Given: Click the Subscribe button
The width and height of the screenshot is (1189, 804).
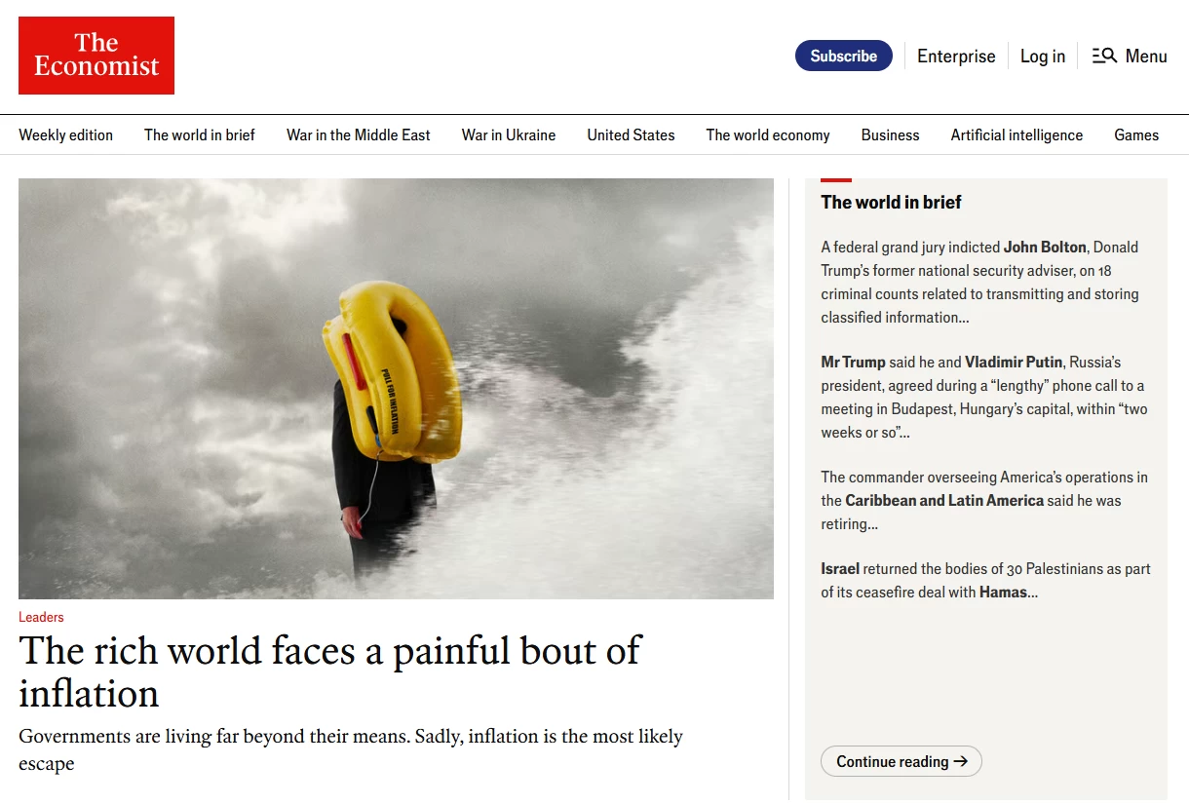Looking at the screenshot, I should [x=843, y=57].
